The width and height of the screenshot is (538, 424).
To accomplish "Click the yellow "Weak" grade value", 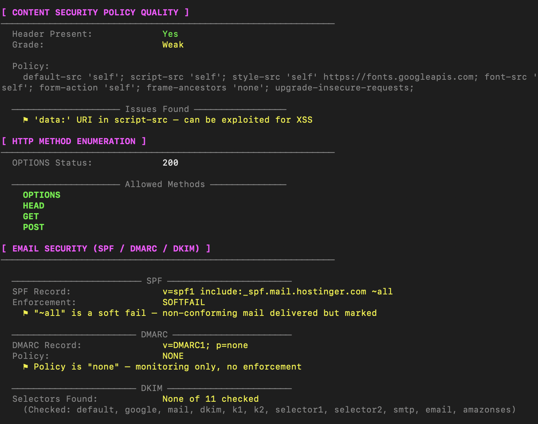I will tap(173, 45).
